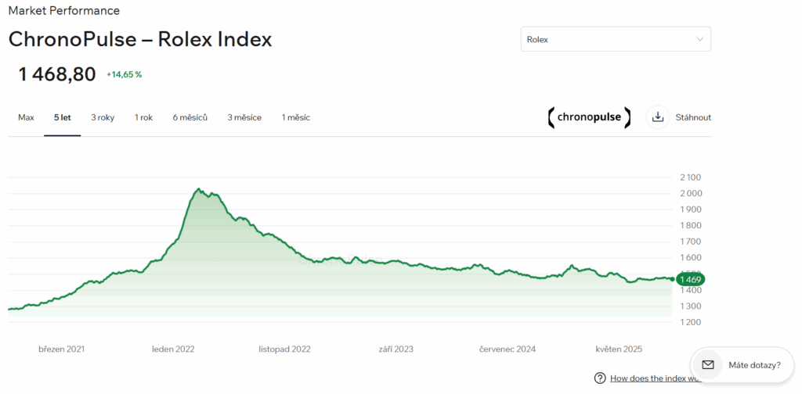Image resolution: width=802 pixels, height=394 pixels.
Task: Switch to the Max time range
Action: 26,117
